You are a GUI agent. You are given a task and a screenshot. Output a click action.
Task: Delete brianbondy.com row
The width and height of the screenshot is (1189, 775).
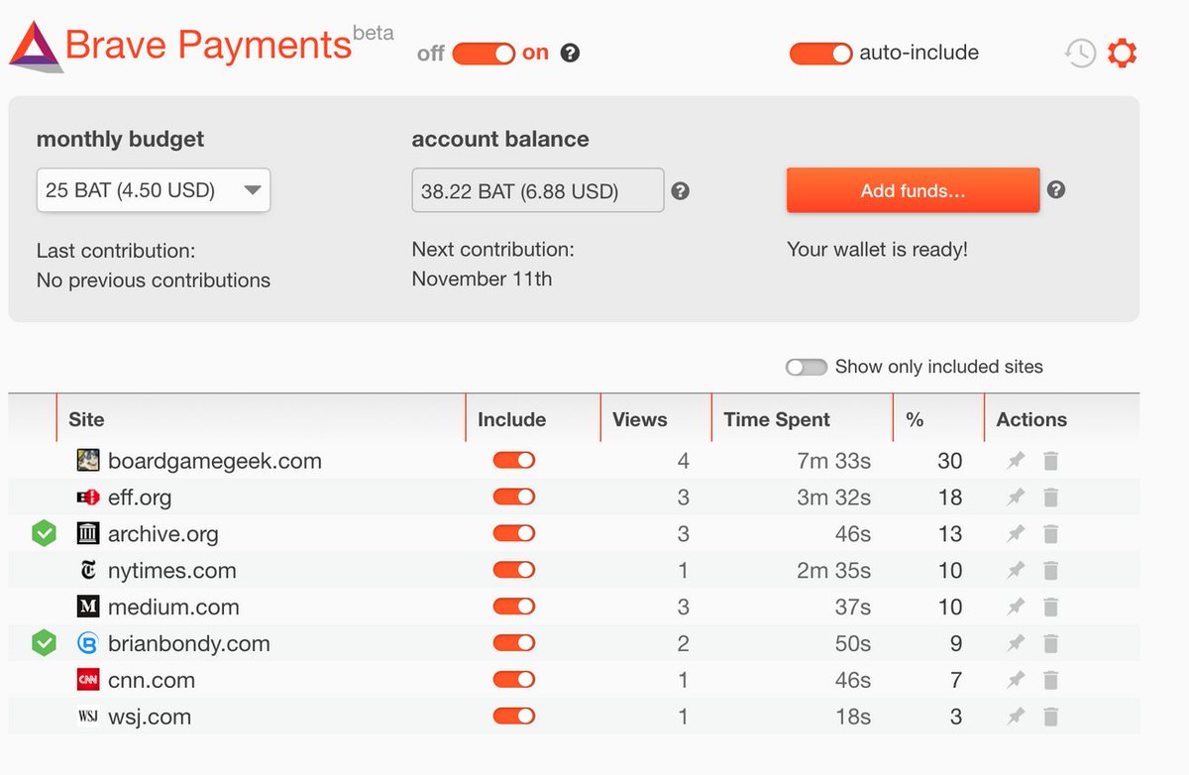1051,643
